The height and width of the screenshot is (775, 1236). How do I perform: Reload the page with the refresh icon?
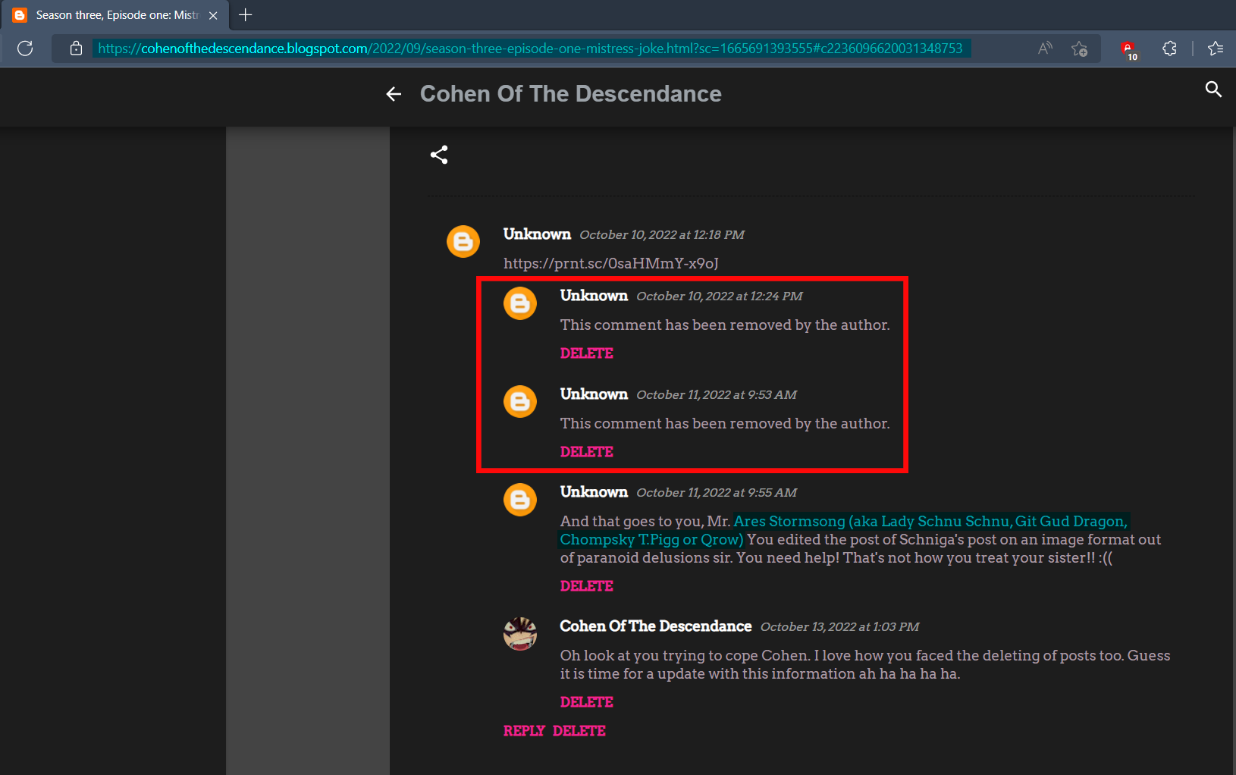(25, 49)
